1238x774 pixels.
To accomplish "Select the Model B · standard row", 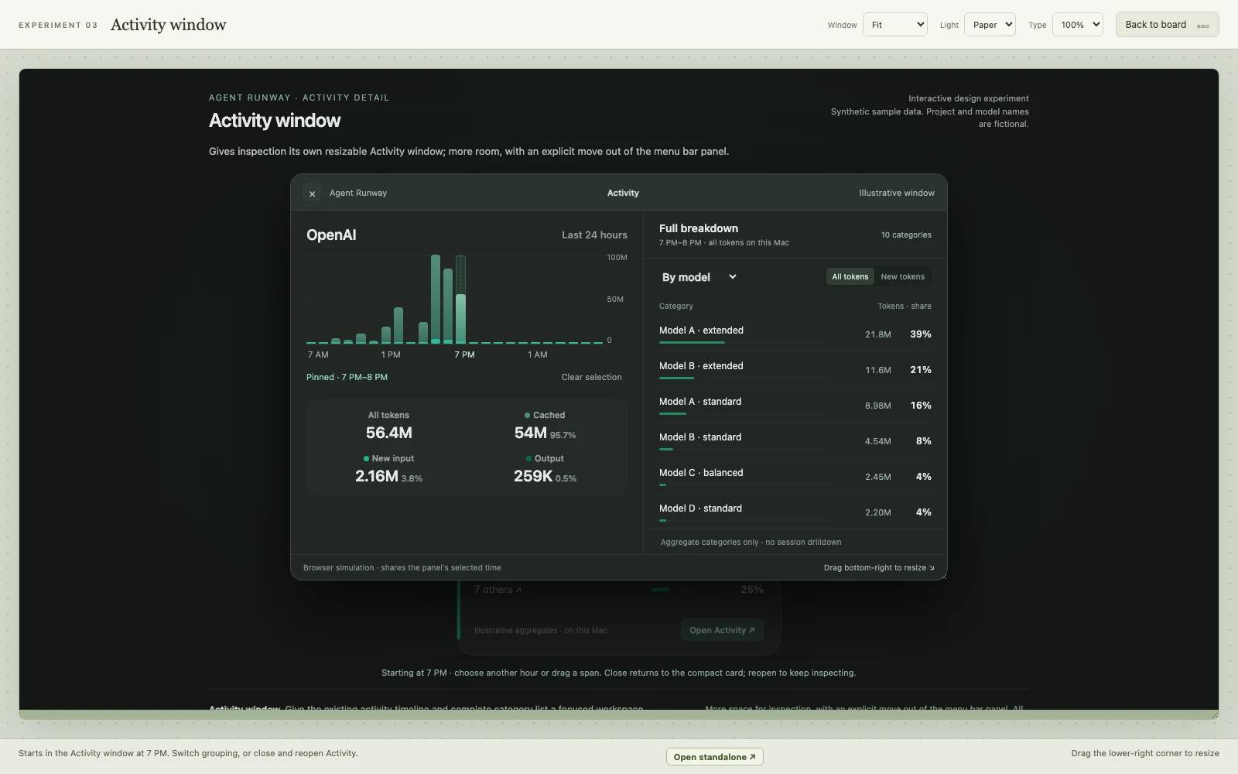I will coord(795,441).
